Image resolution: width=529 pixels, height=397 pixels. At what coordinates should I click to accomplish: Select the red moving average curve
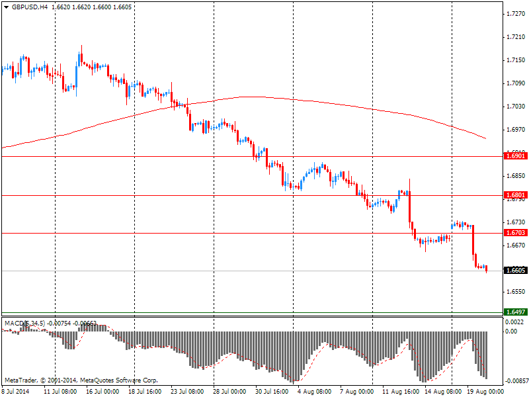(x=244, y=97)
